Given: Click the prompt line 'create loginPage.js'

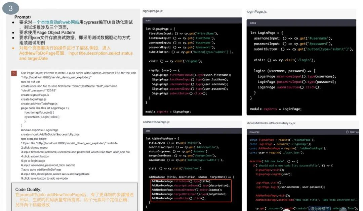Looking at the screenshot, I should coord(34,99).
